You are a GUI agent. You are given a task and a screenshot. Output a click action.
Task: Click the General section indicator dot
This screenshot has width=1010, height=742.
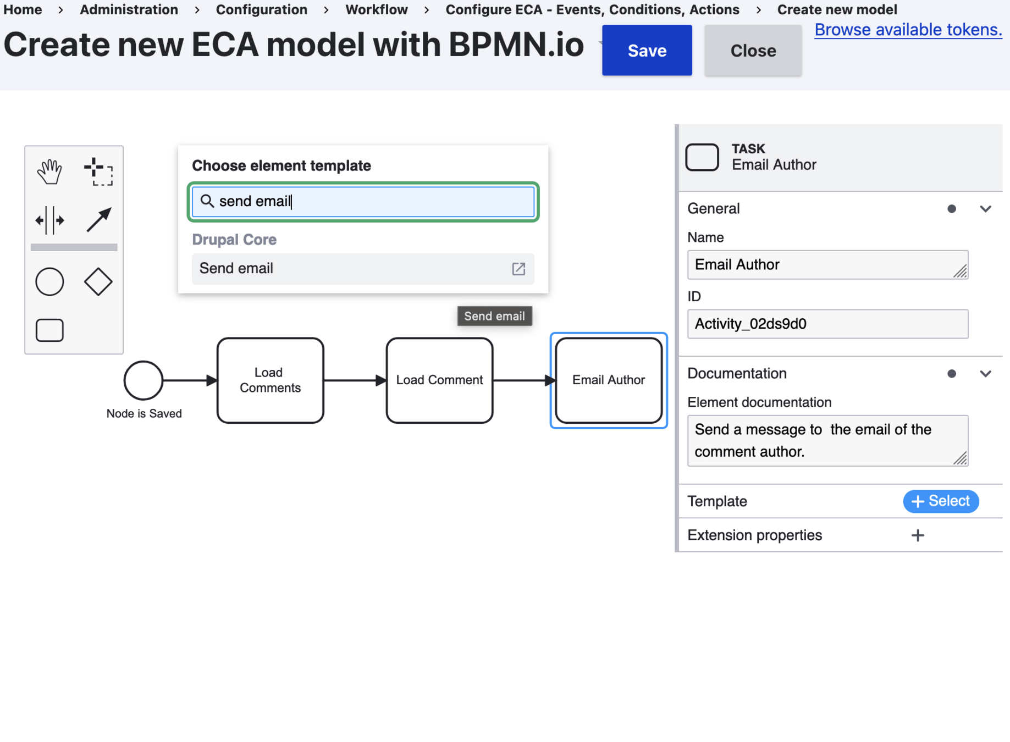pyautogui.click(x=952, y=209)
